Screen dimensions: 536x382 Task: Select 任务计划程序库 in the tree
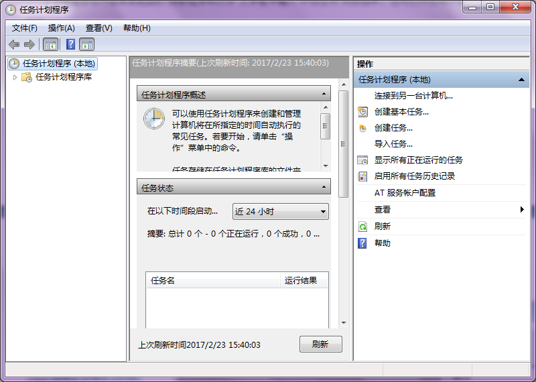click(x=64, y=77)
